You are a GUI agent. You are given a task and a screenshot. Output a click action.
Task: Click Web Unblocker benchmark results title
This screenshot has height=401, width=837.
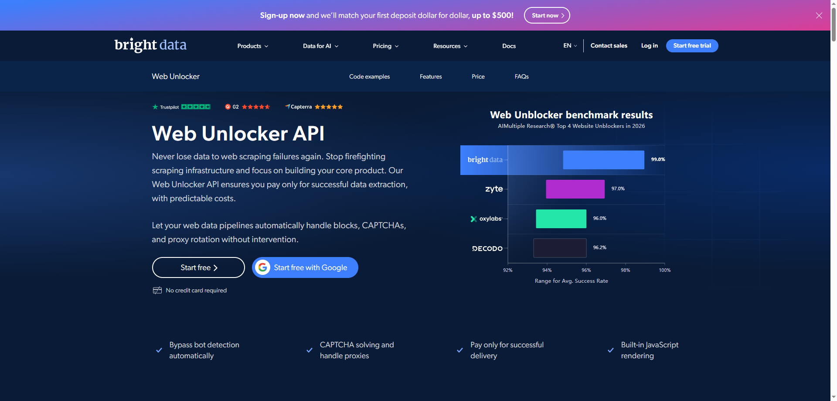(x=572, y=115)
